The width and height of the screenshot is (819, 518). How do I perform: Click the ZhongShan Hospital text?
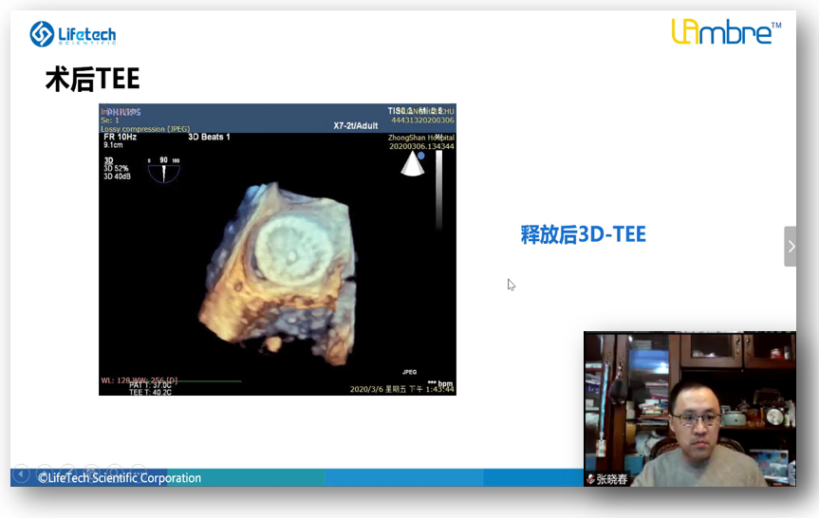click(420, 138)
